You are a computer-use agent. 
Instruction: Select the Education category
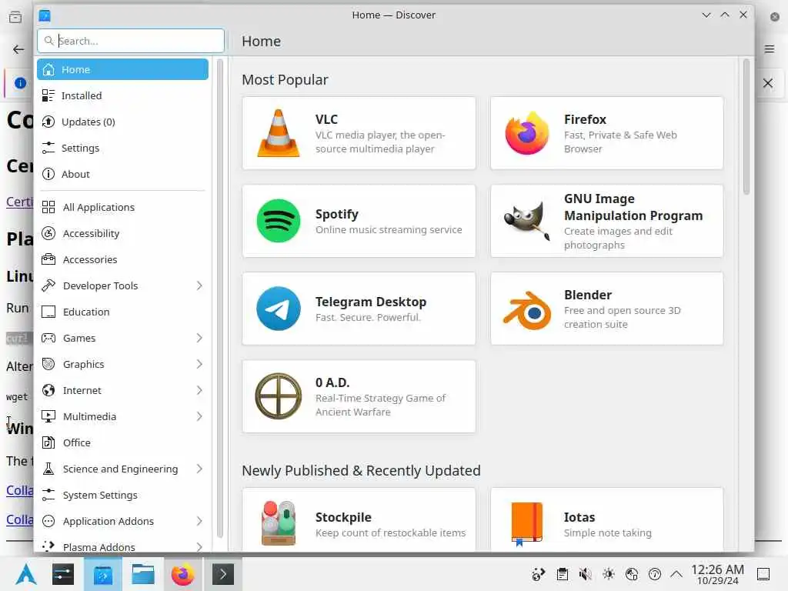coord(122,312)
